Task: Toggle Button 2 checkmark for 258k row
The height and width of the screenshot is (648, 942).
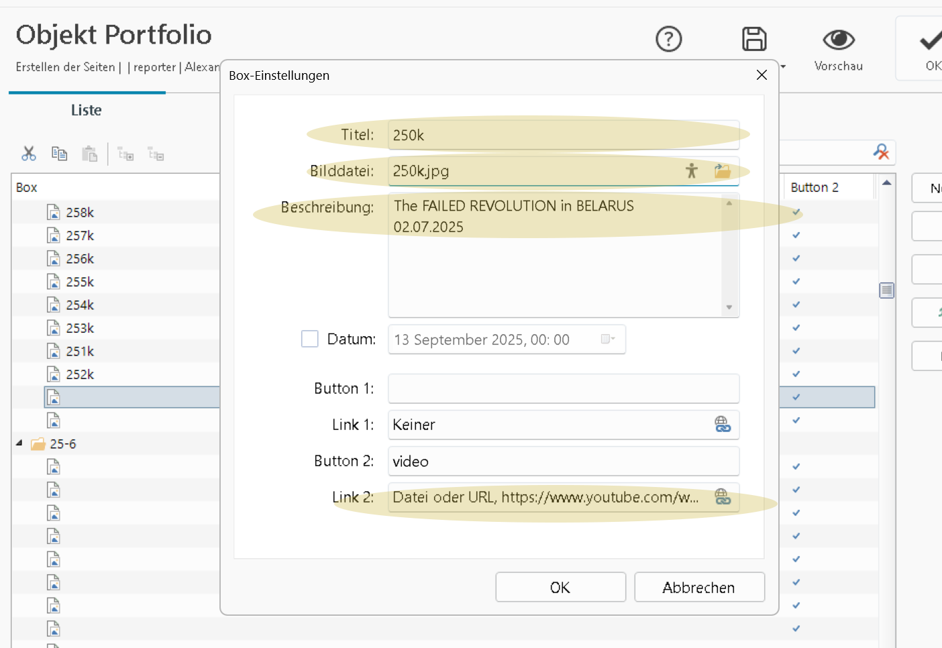Action: coord(796,213)
